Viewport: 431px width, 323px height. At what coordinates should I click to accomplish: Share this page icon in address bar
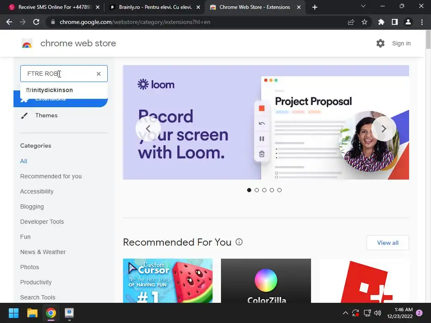(351, 22)
